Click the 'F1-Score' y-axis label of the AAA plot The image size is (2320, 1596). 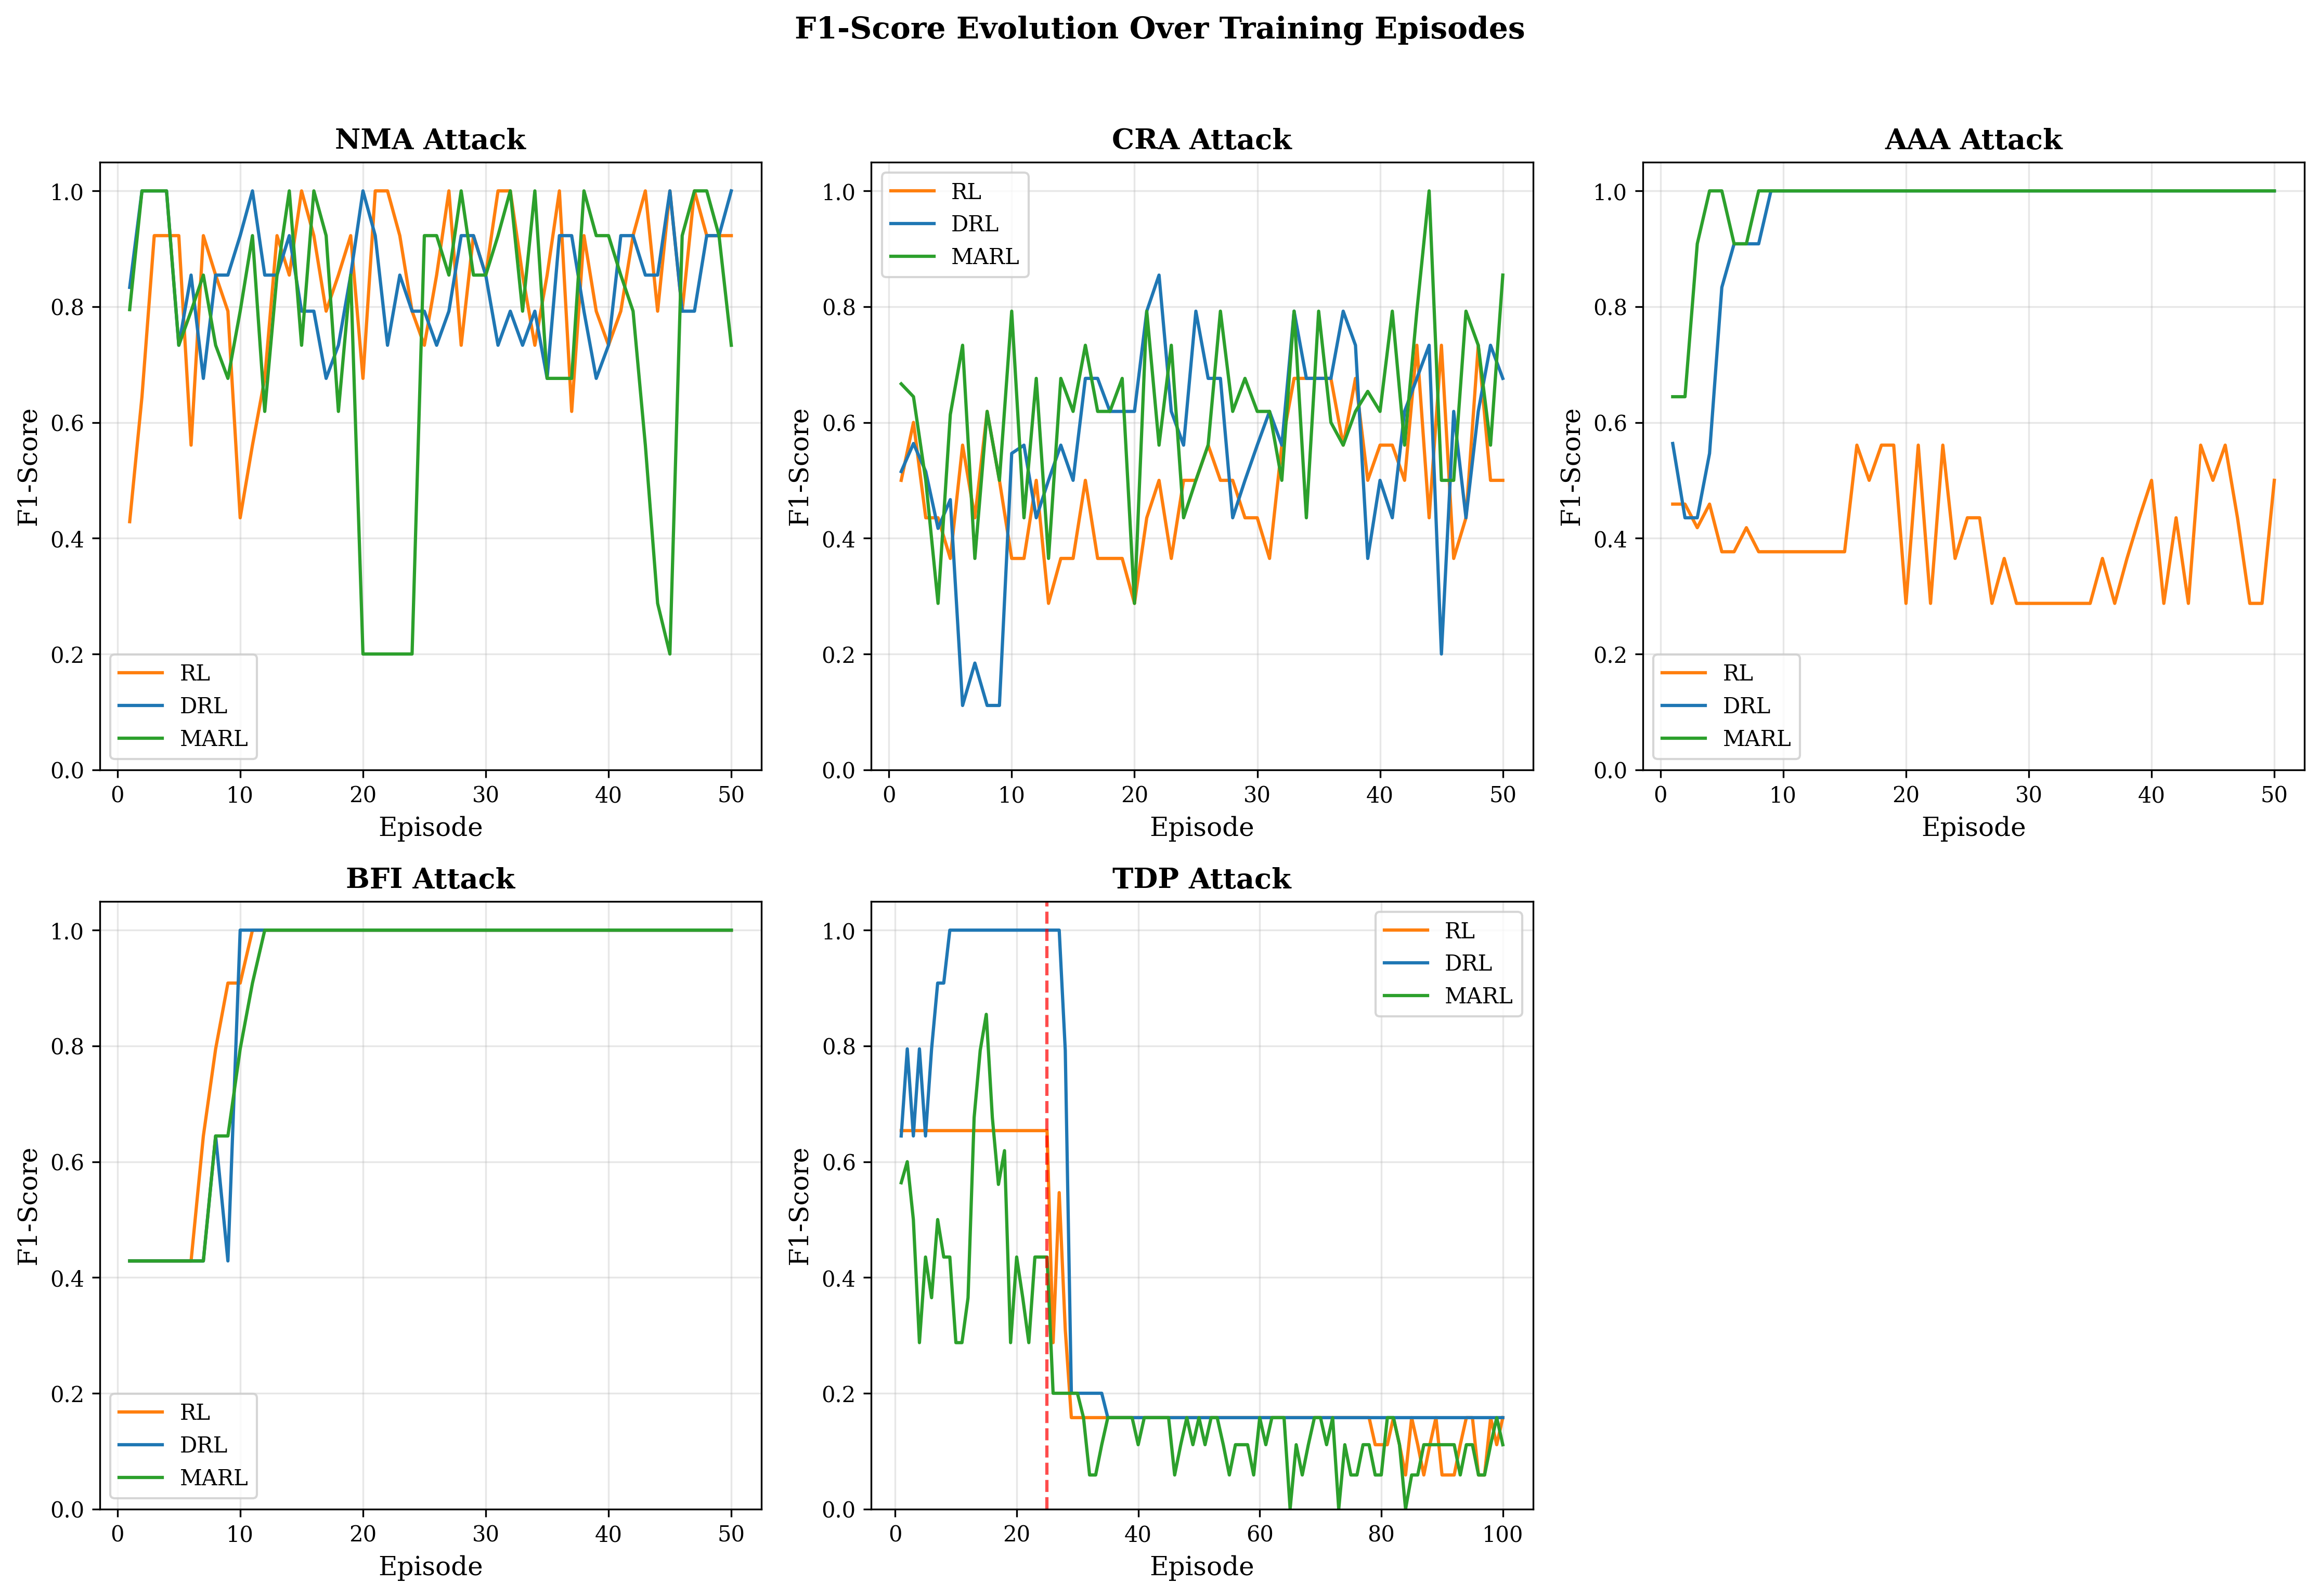(1571, 467)
